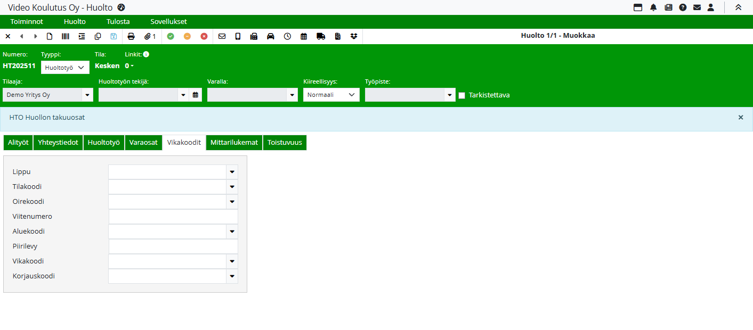Open attachments via the paperclip icon
This screenshot has width=753, height=330.
click(x=150, y=36)
